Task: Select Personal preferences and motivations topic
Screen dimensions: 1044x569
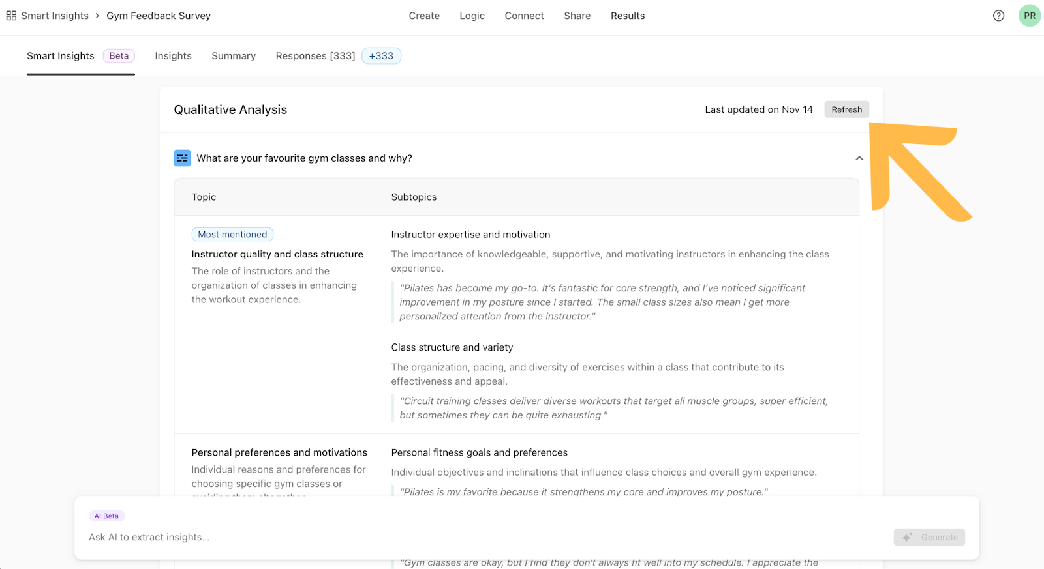Action: coord(279,452)
